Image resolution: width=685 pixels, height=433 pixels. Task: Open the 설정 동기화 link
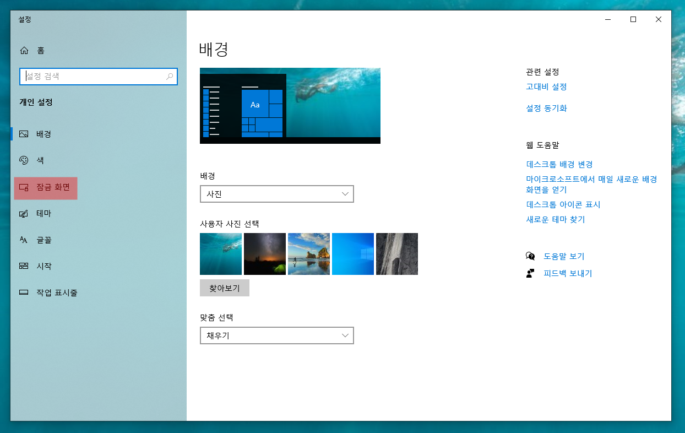pyautogui.click(x=546, y=108)
